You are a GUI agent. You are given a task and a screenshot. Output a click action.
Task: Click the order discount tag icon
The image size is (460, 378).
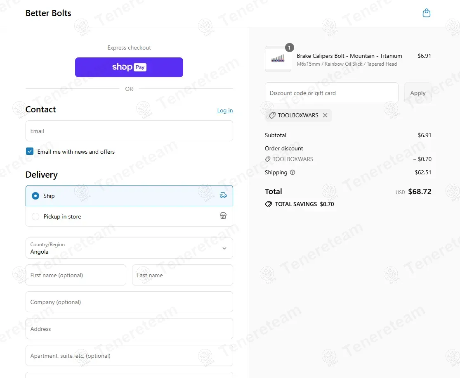268,159
